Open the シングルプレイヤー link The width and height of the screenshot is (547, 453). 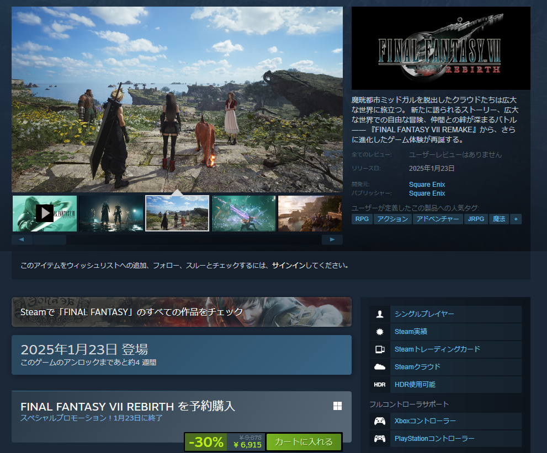click(424, 314)
